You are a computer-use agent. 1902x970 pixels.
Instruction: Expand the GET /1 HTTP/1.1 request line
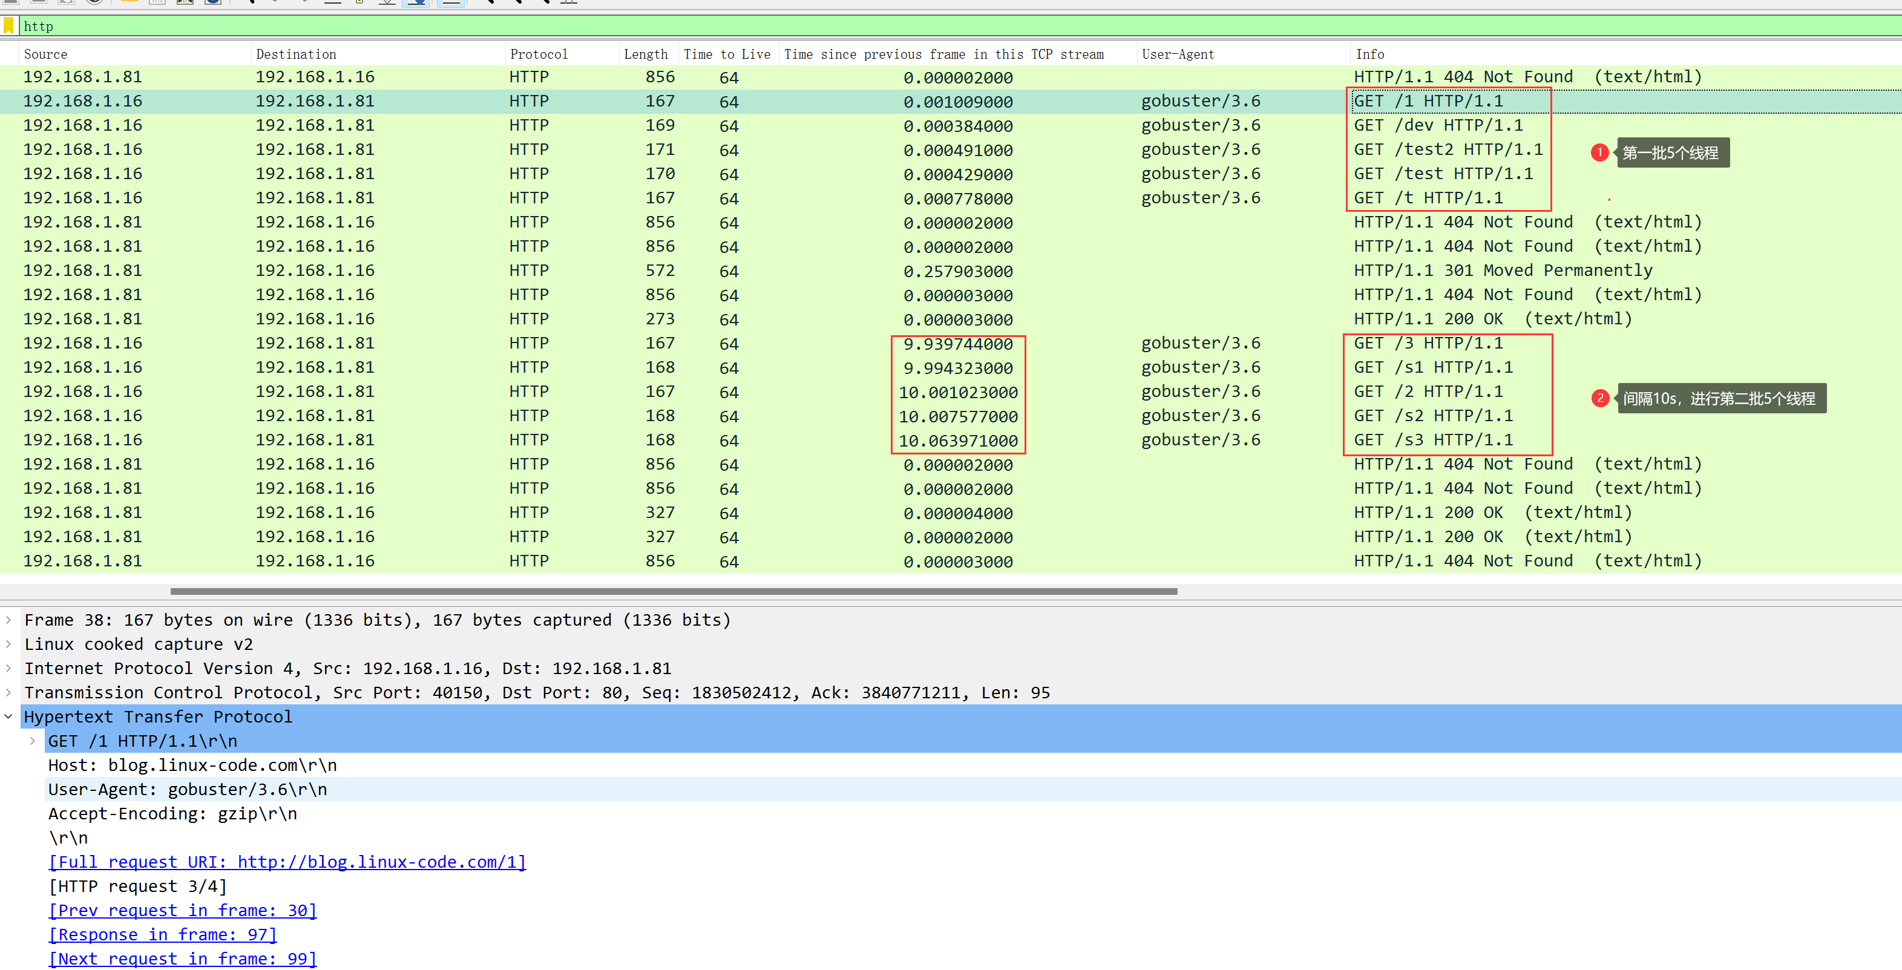point(33,741)
